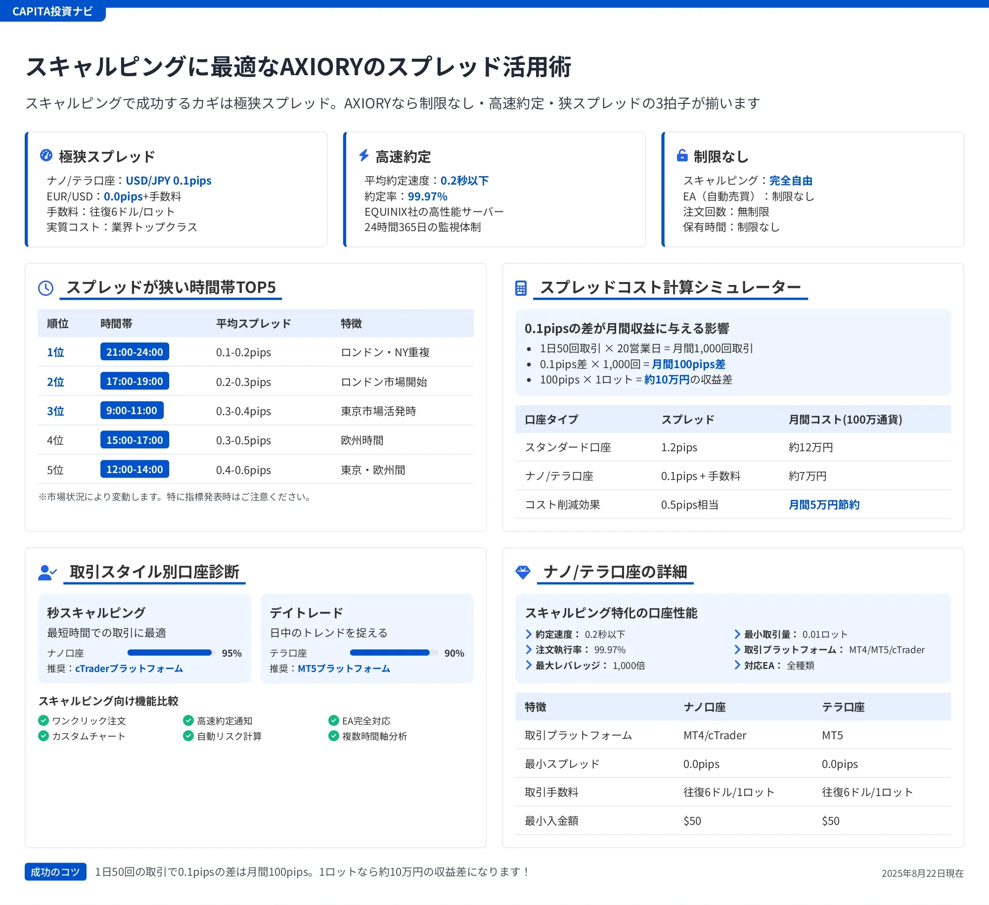Click the unlocked padlock icon beside 制限なし
This screenshot has width=989, height=905.
(x=682, y=155)
